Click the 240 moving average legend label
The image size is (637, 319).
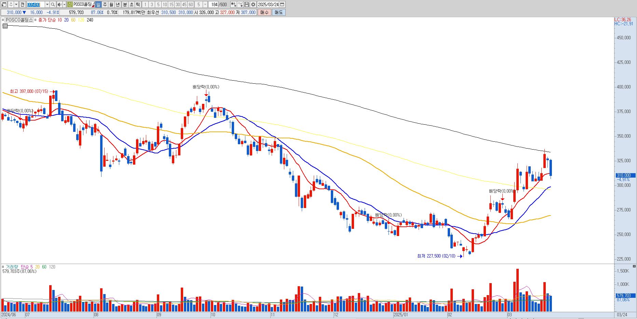pyautogui.click(x=90, y=20)
